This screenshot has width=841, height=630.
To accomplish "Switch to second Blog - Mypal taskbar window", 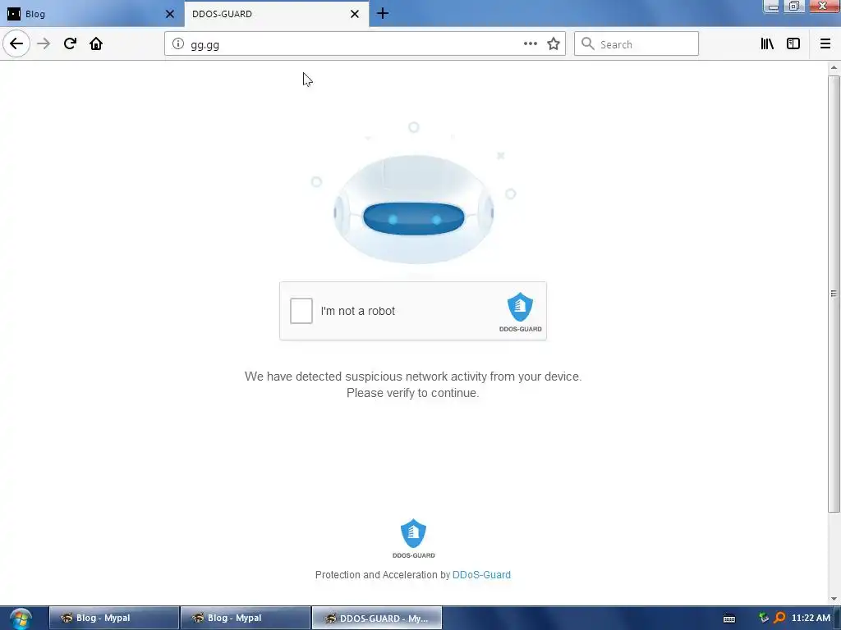I will tap(245, 618).
